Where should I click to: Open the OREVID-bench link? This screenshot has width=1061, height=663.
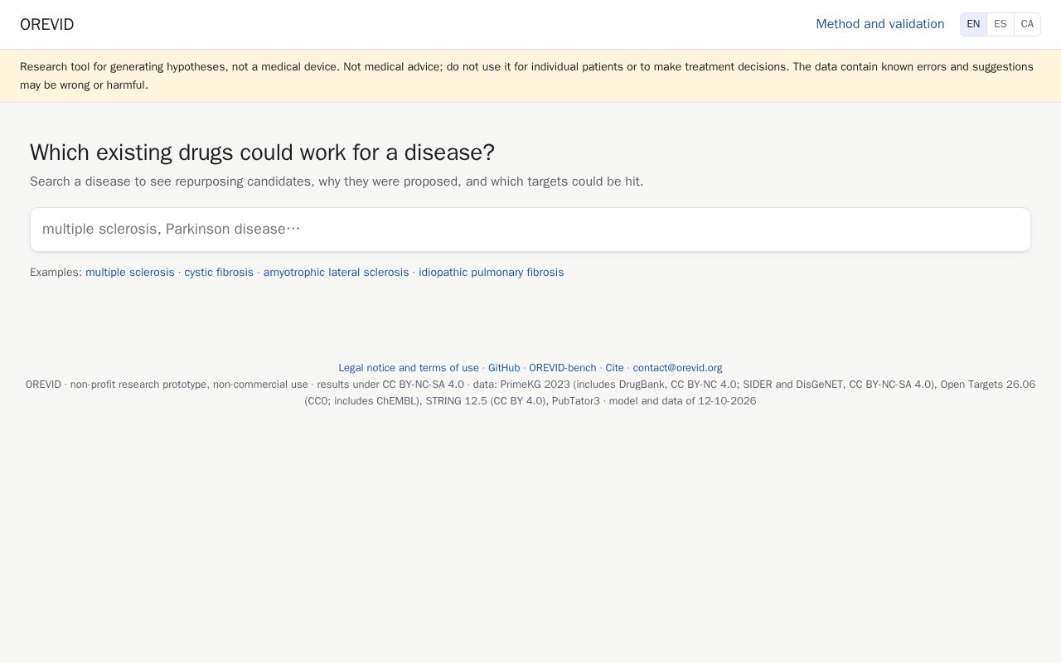pos(562,368)
